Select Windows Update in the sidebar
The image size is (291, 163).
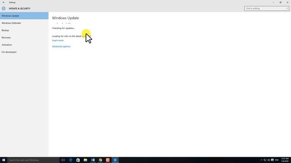tap(24, 16)
